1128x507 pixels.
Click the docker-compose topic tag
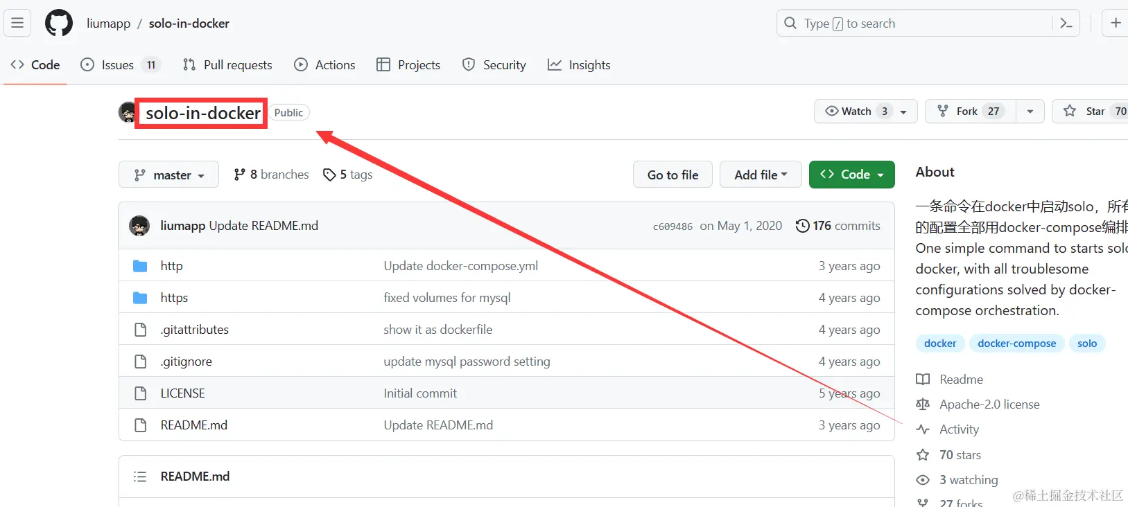[1016, 344]
